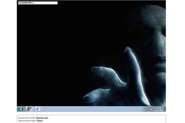Open the Windows Start menu orb
Viewport: 185px width, 123px height.
point(21,109)
